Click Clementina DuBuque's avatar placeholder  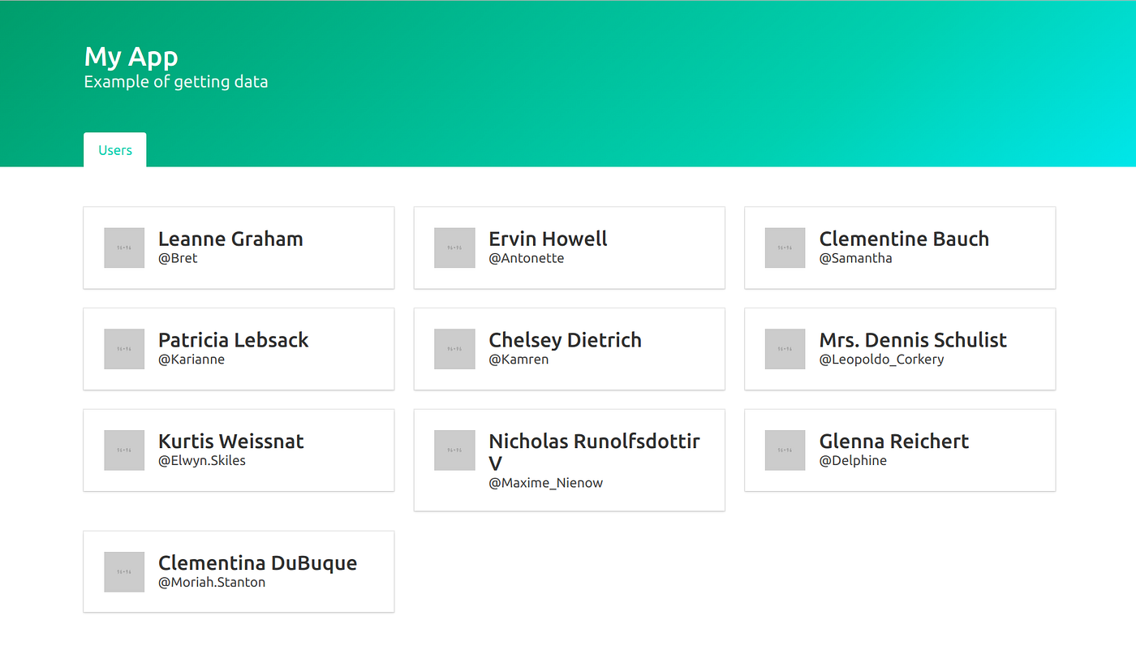[x=124, y=572]
